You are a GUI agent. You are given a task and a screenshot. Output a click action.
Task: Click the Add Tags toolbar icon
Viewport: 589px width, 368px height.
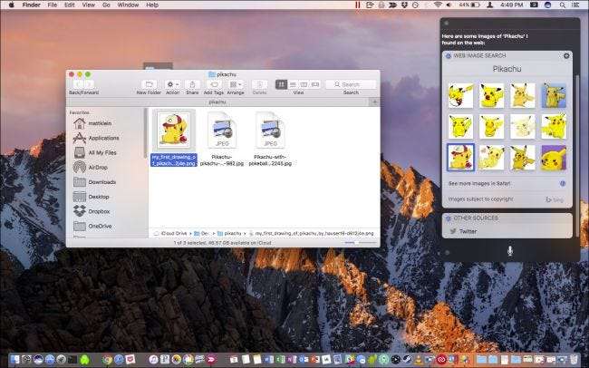pyautogui.click(x=214, y=84)
